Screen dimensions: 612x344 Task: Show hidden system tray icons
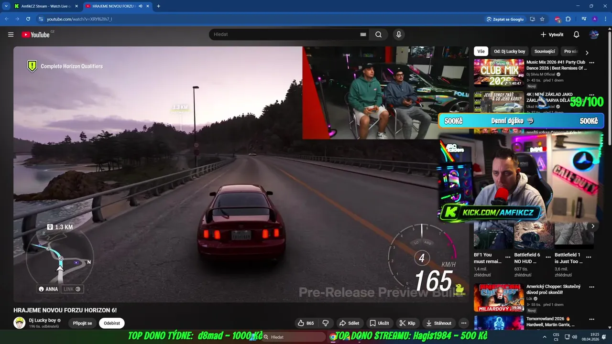(544, 337)
